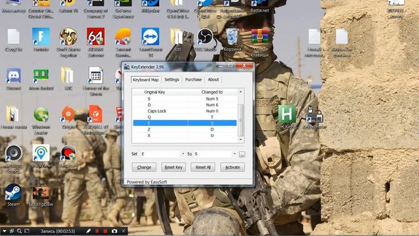Screen dimensions: 419x236
Task: Stop recording with red square button
Action: coord(105,231)
